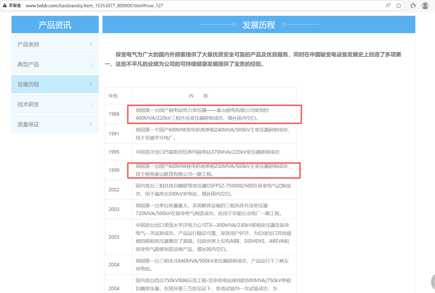435x293 pixels.
Task: Click the 2003 cell beside 720MVA/500kV row
Action: click(x=118, y=209)
